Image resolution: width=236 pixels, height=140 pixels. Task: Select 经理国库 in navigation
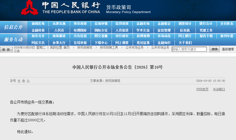click(x=80, y=30)
